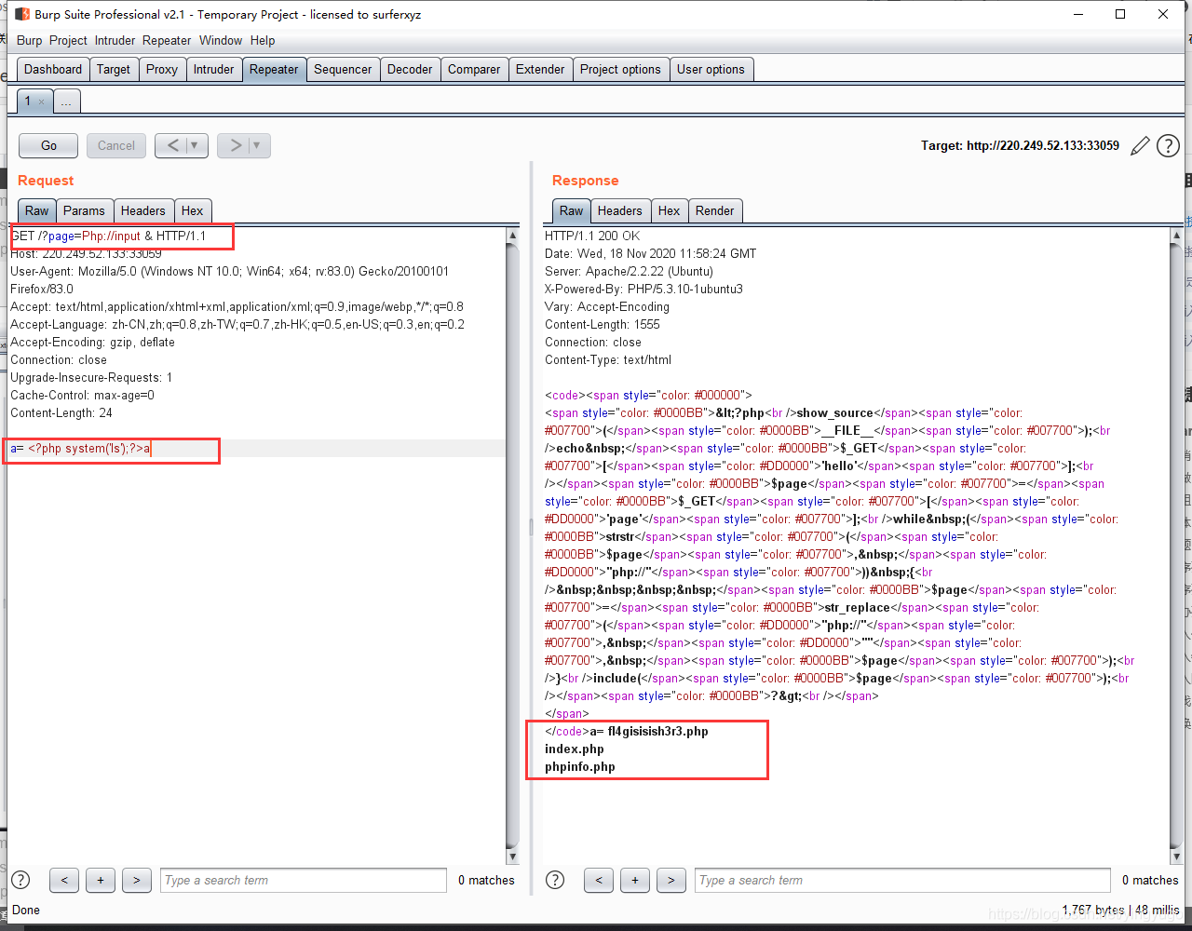This screenshot has width=1192, height=931.
Task: Open the Burp menu
Action: click(x=30, y=40)
